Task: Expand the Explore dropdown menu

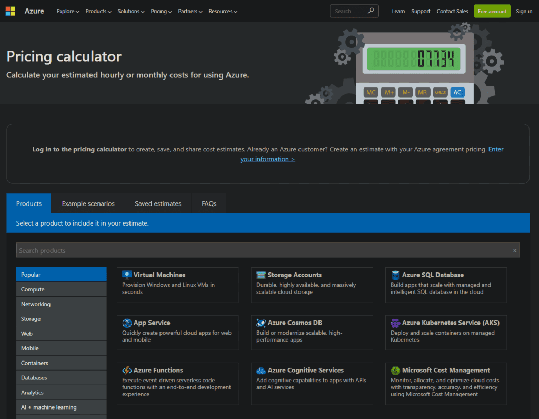Action: pos(68,11)
